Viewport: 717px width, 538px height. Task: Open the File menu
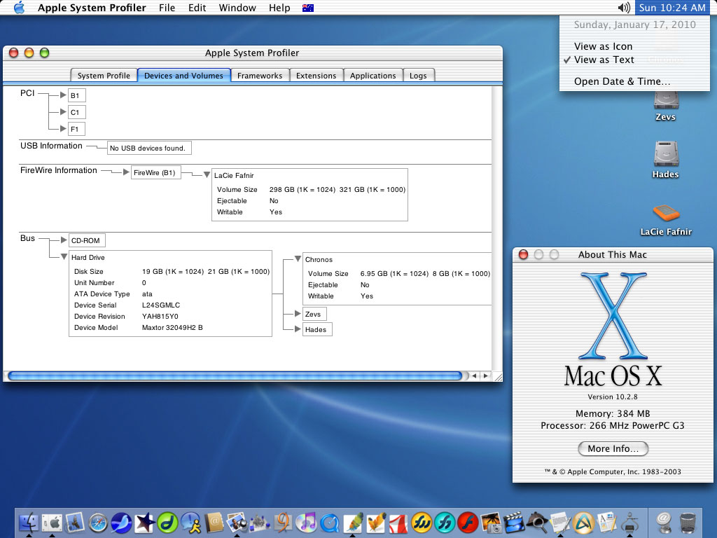167,8
